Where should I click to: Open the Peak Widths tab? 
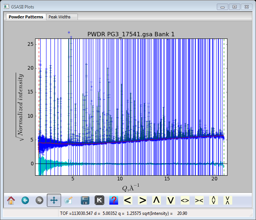(x=62, y=17)
